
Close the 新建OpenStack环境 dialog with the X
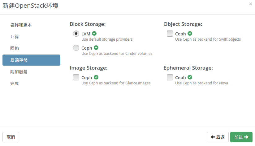(250, 4)
